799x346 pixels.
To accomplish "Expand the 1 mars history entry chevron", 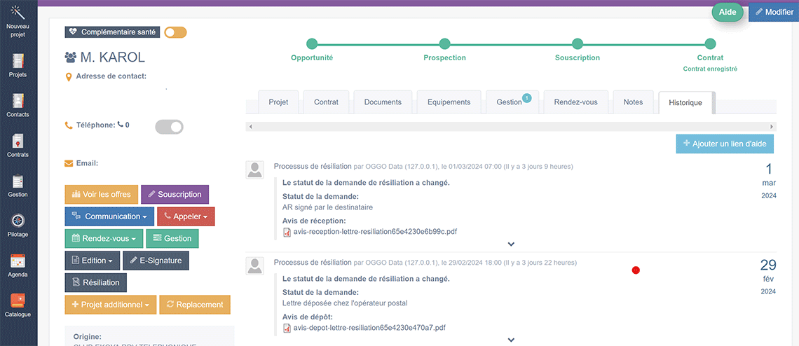I will [x=511, y=244].
